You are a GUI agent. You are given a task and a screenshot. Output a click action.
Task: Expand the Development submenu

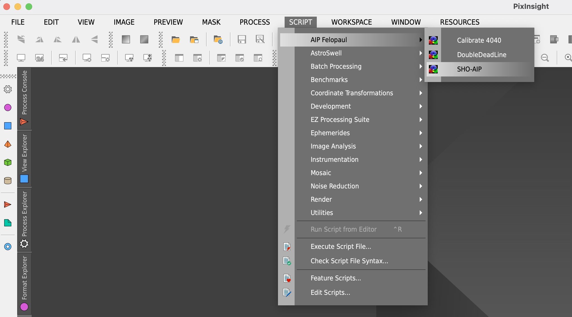352,106
